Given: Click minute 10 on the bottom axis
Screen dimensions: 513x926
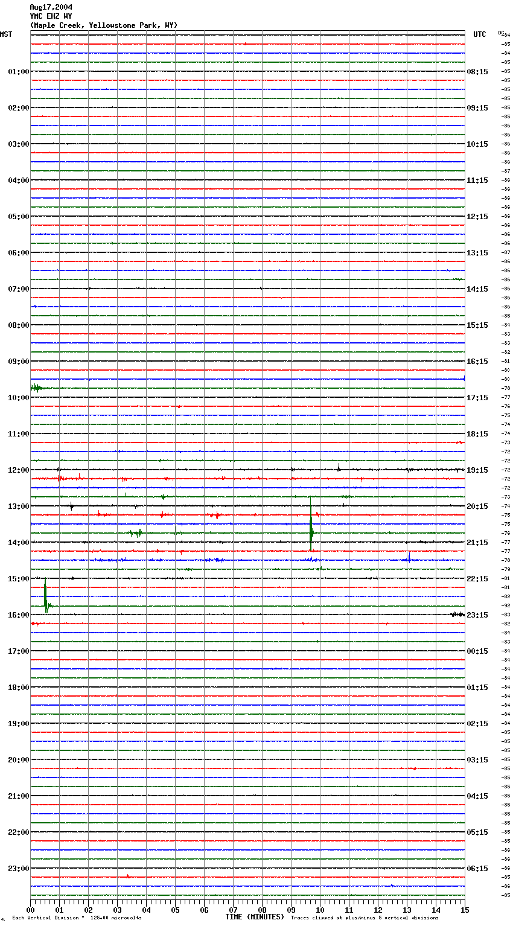Looking at the screenshot, I should pos(320,910).
